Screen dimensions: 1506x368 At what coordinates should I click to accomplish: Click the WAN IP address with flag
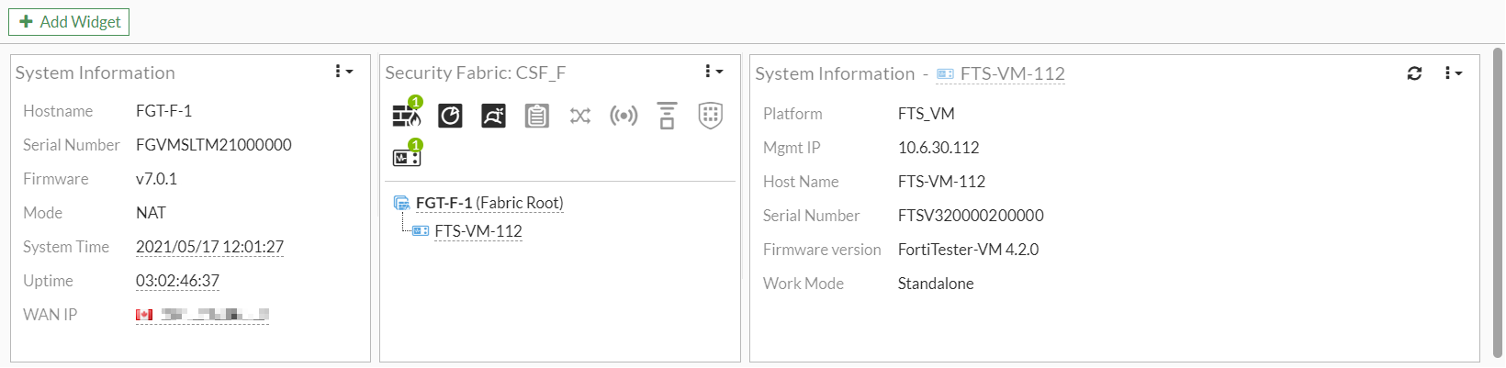(x=203, y=315)
